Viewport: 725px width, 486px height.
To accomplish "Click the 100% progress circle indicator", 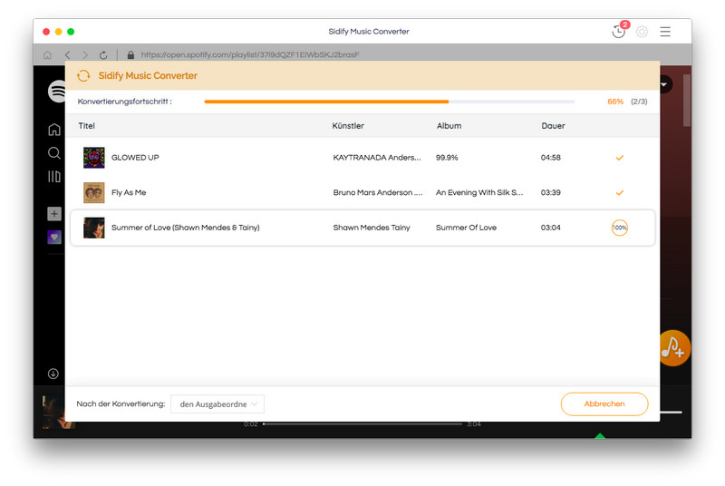I will coord(620,228).
